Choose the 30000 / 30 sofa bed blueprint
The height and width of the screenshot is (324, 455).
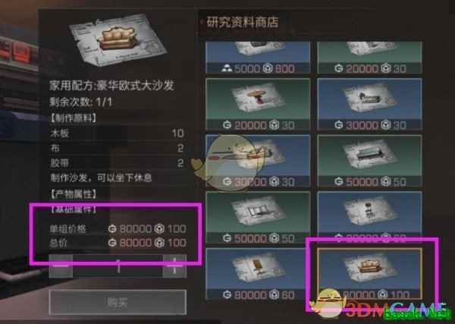pos(369,104)
